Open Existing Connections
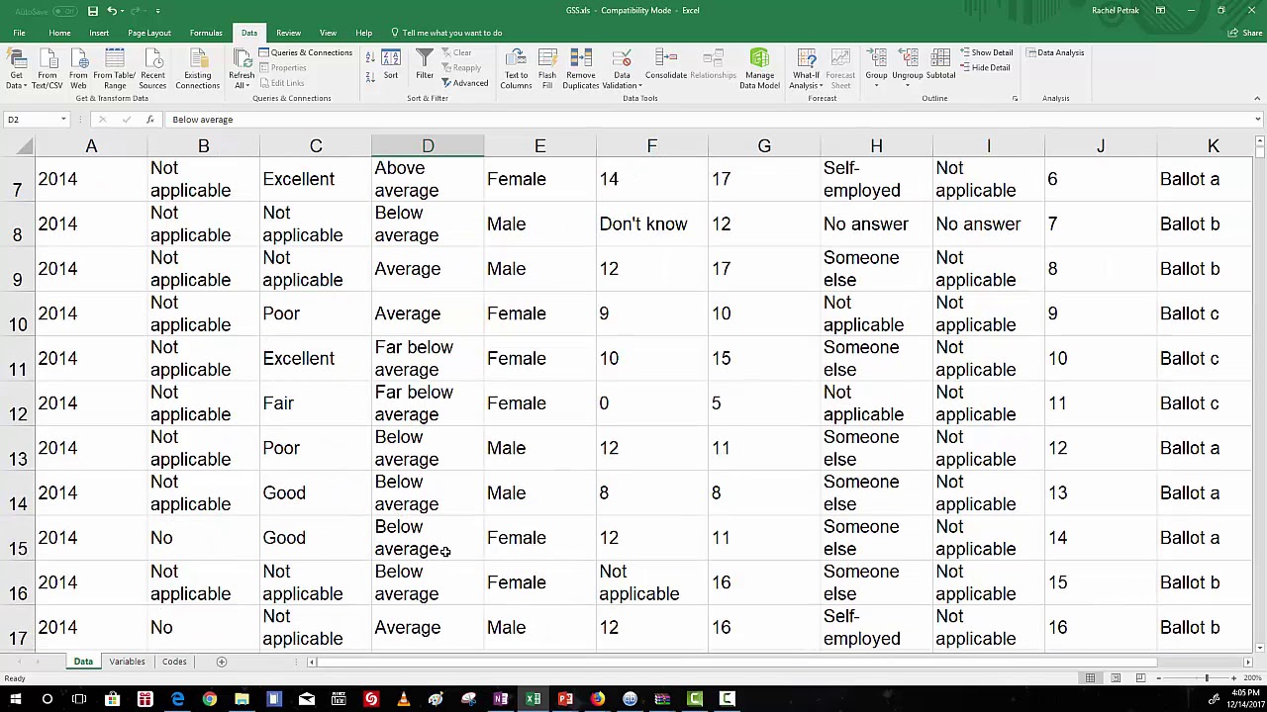The width and height of the screenshot is (1267, 712). (x=197, y=69)
